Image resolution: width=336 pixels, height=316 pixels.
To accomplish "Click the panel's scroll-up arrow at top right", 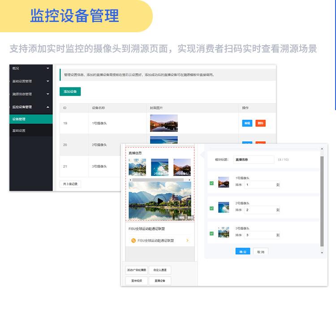I will click(x=321, y=149).
